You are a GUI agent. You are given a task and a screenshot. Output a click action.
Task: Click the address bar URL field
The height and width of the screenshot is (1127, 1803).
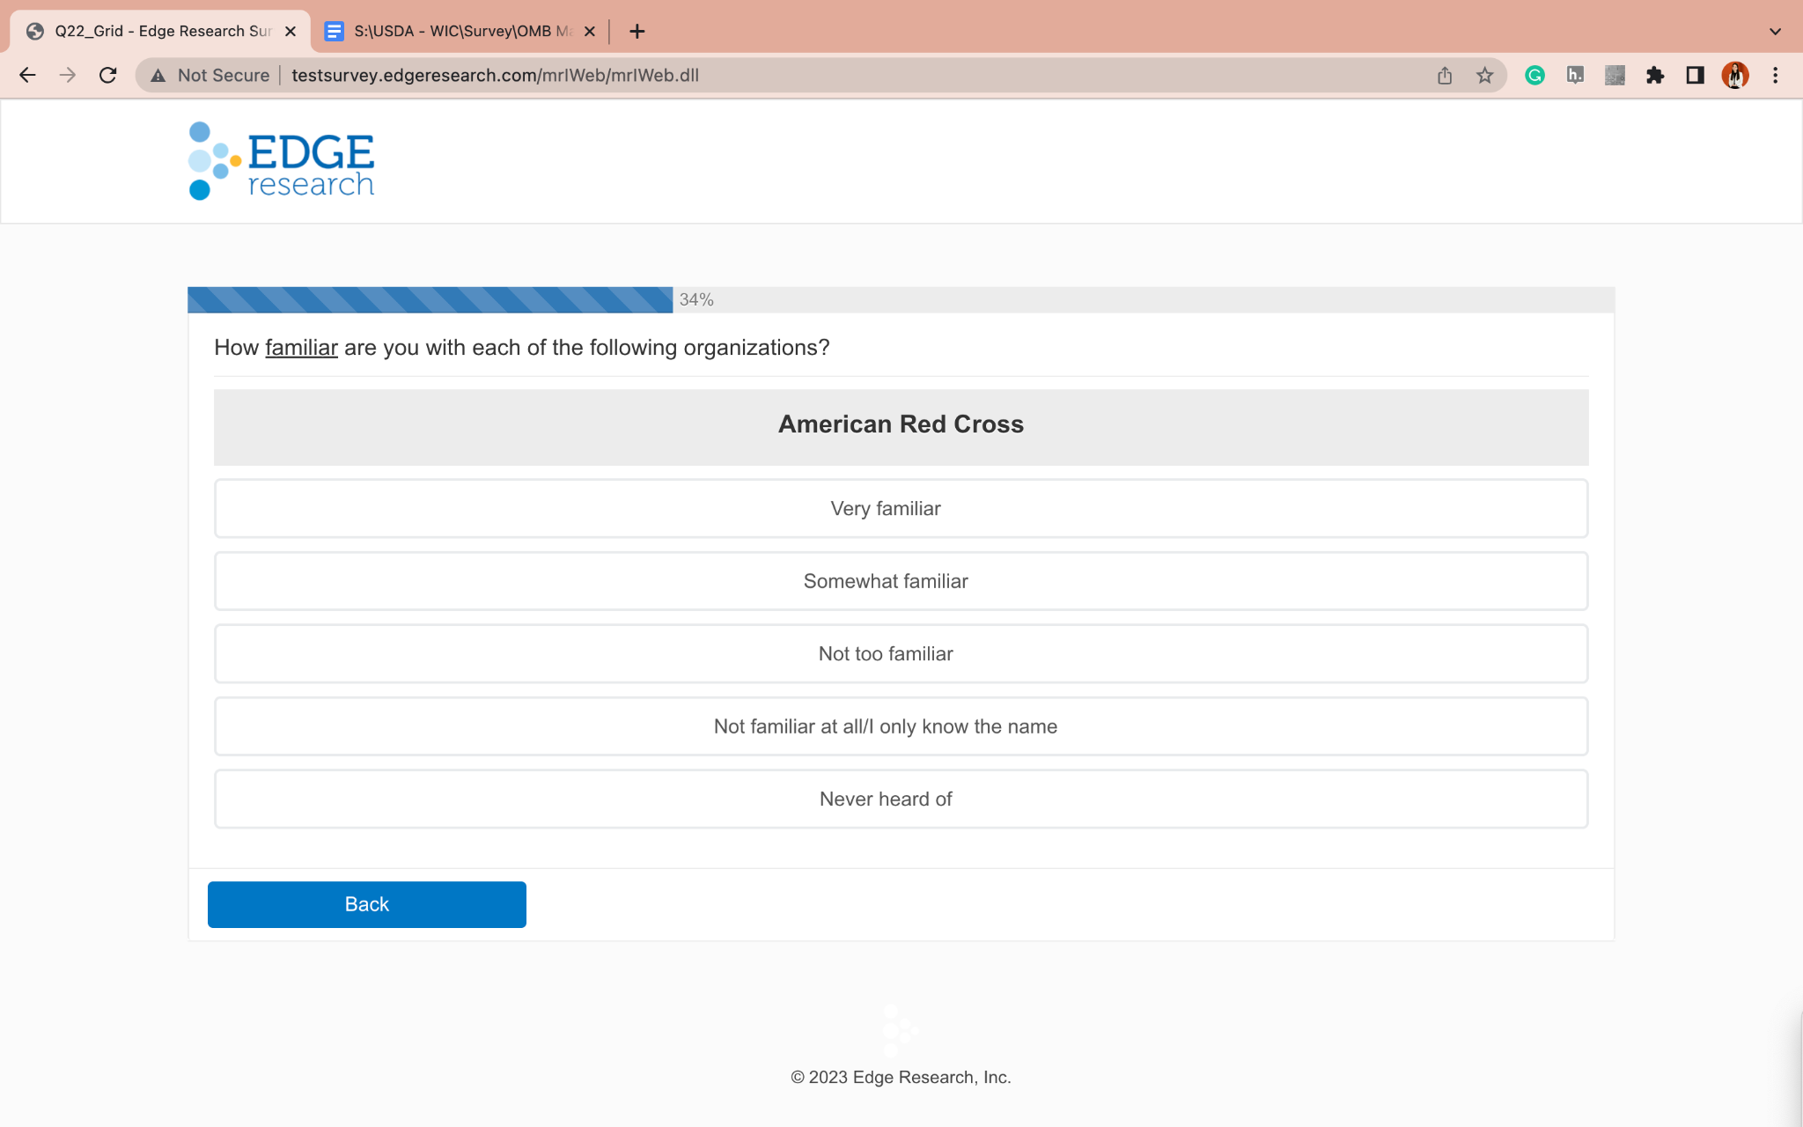[x=792, y=76]
